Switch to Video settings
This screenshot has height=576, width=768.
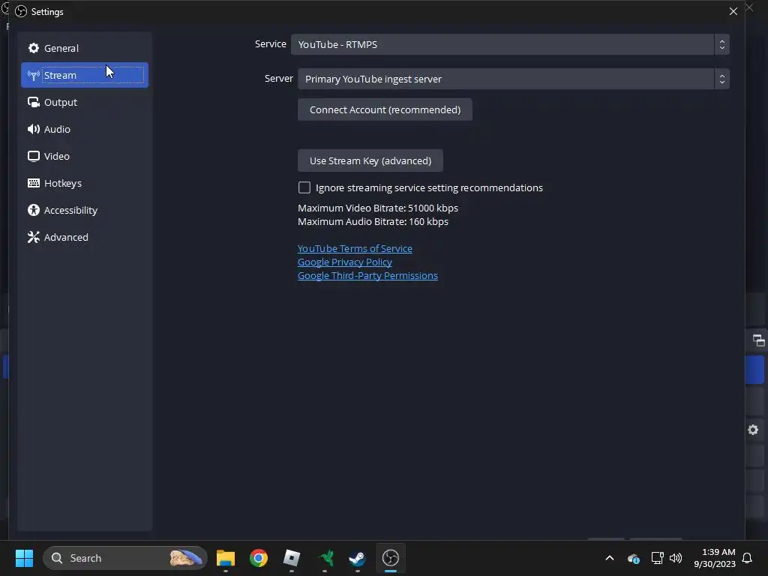tap(84, 156)
